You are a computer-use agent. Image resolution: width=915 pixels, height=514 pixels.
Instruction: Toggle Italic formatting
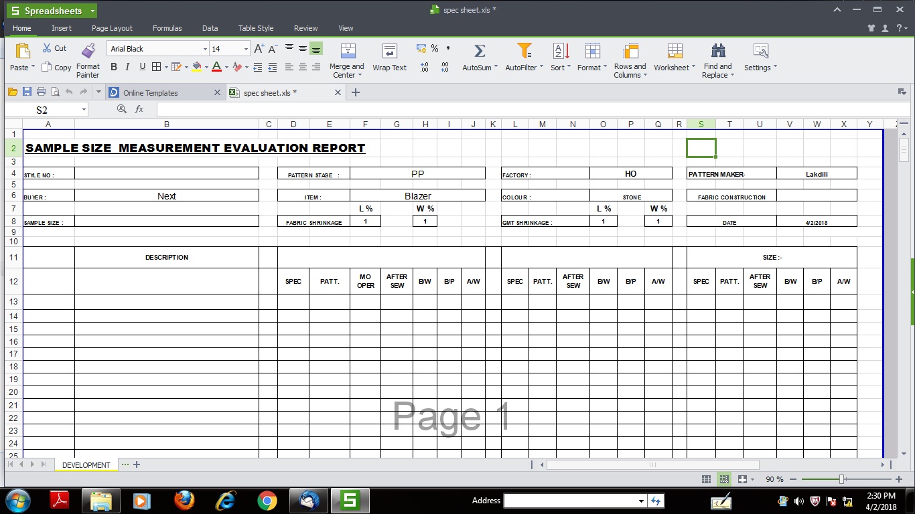(x=127, y=67)
